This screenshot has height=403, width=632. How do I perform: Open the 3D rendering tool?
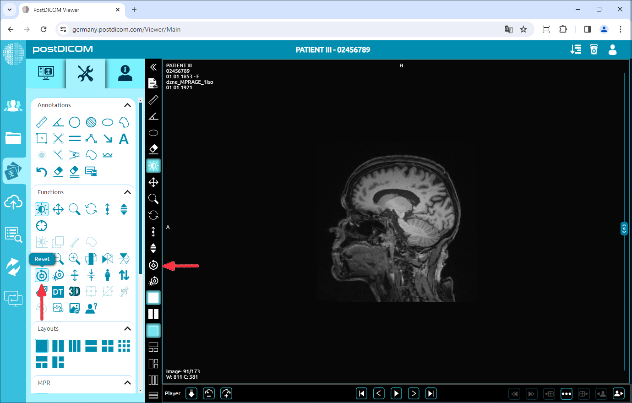click(x=74, y=291)
